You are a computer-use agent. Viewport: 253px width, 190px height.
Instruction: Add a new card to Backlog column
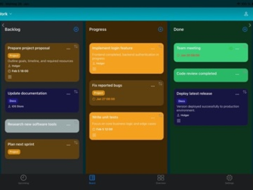coord(76,29)
